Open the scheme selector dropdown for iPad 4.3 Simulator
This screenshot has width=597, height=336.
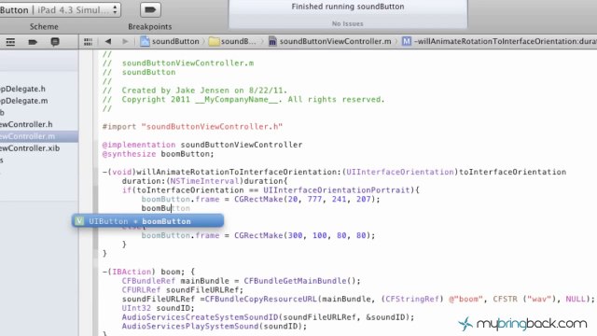click(60, 10)
